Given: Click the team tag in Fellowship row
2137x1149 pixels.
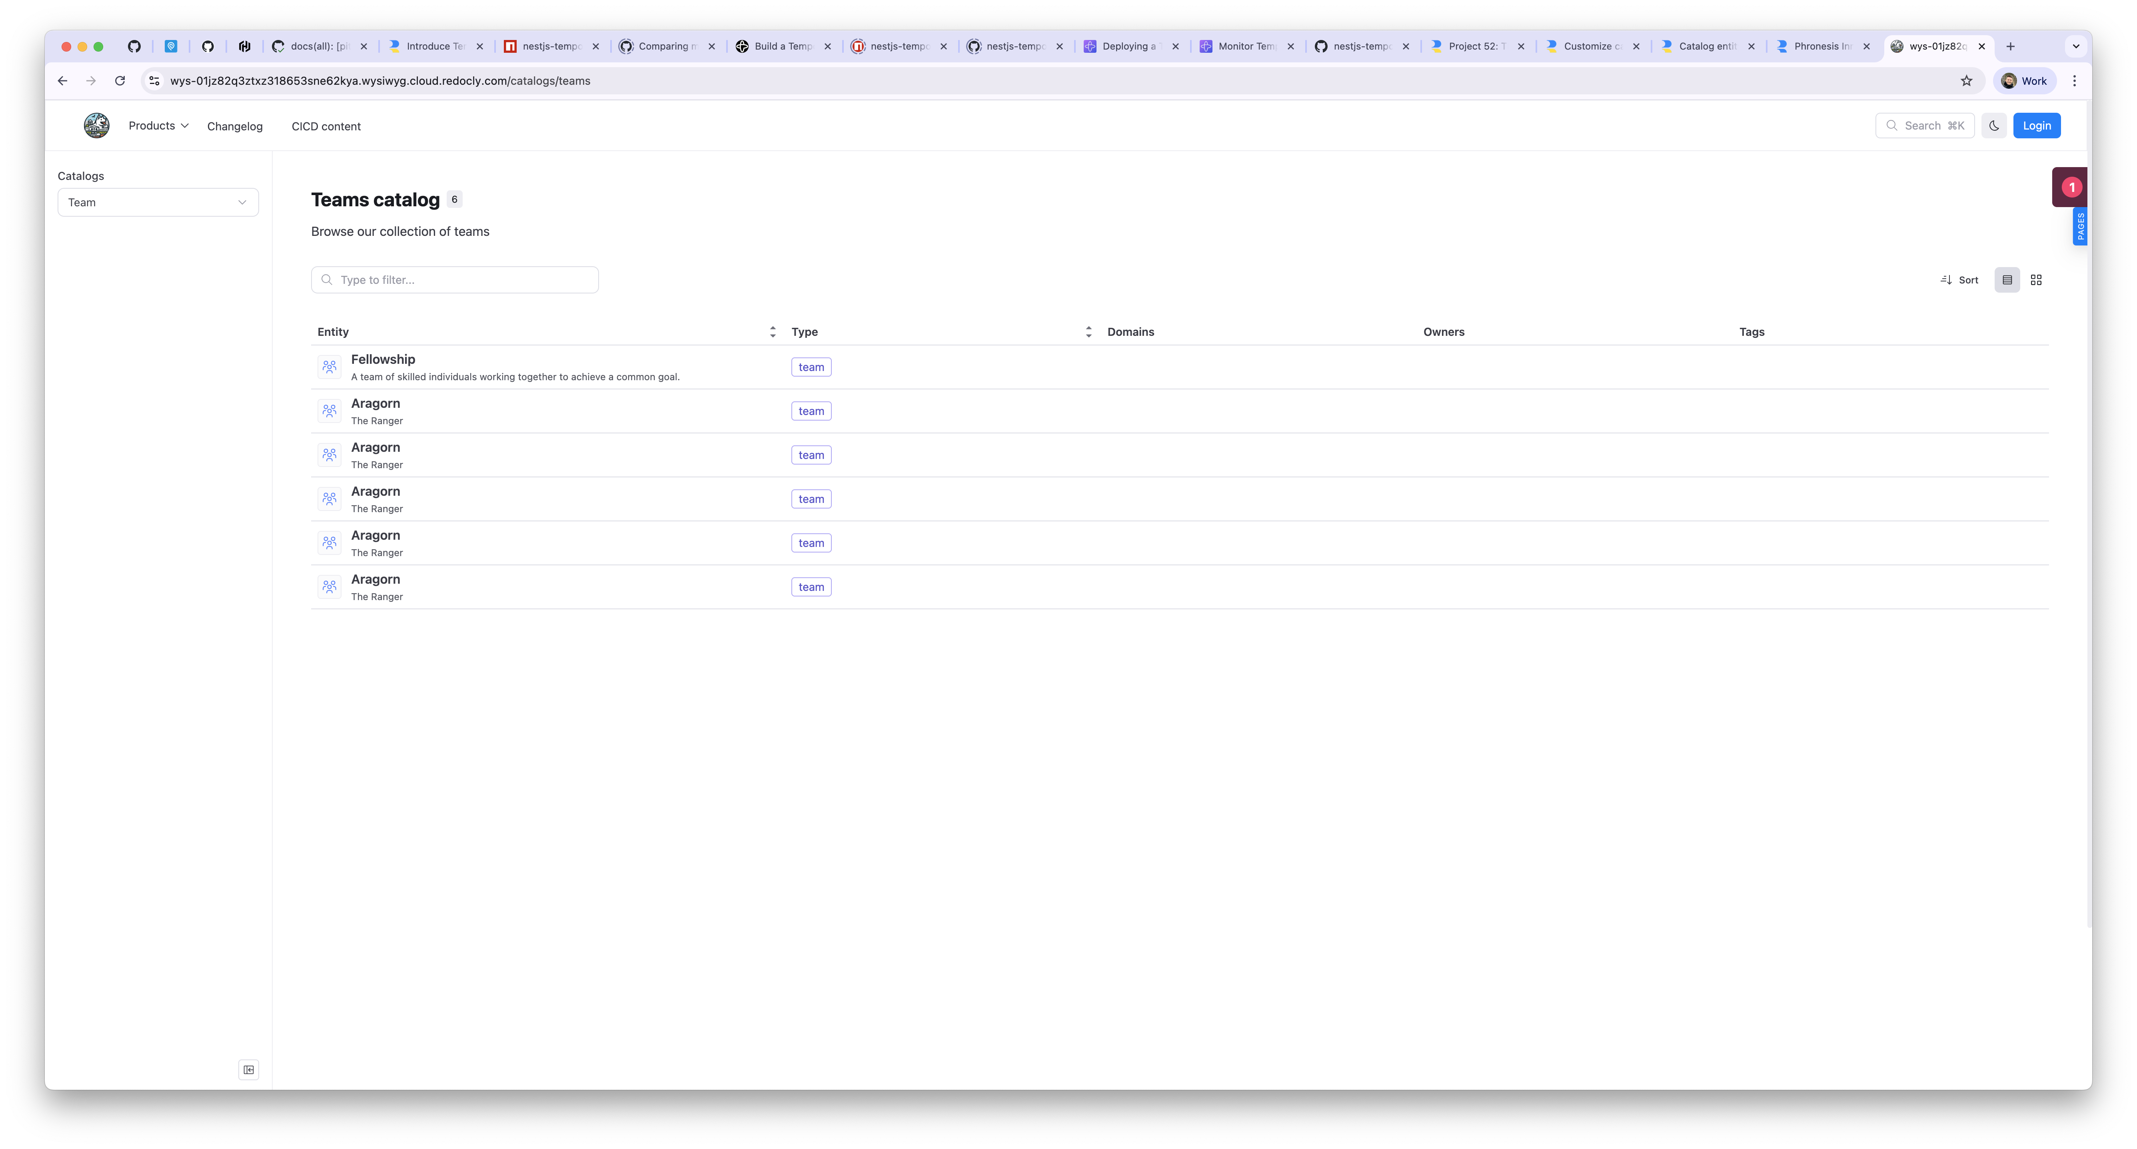Looking at the screenshot, I should pos(811,367).
